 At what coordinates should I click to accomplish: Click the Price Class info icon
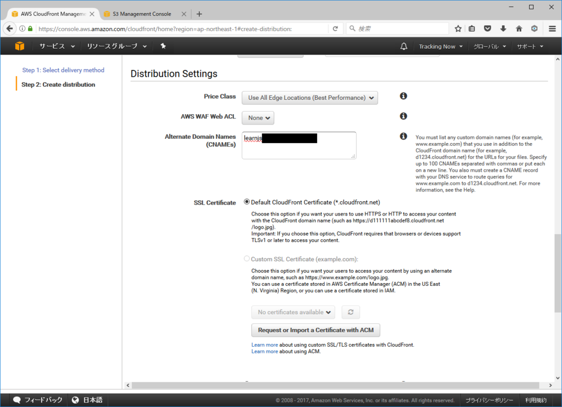[403, 96]
